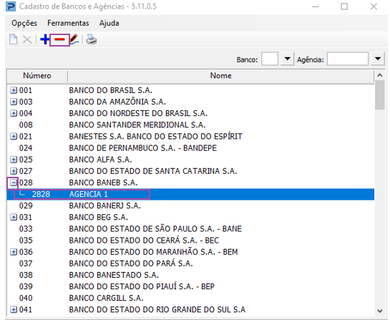390x320 pixels.
Task: Sort by the Número column header
Action: 37,76
